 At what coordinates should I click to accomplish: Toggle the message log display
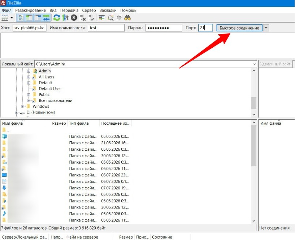click(x=21, y=18)
